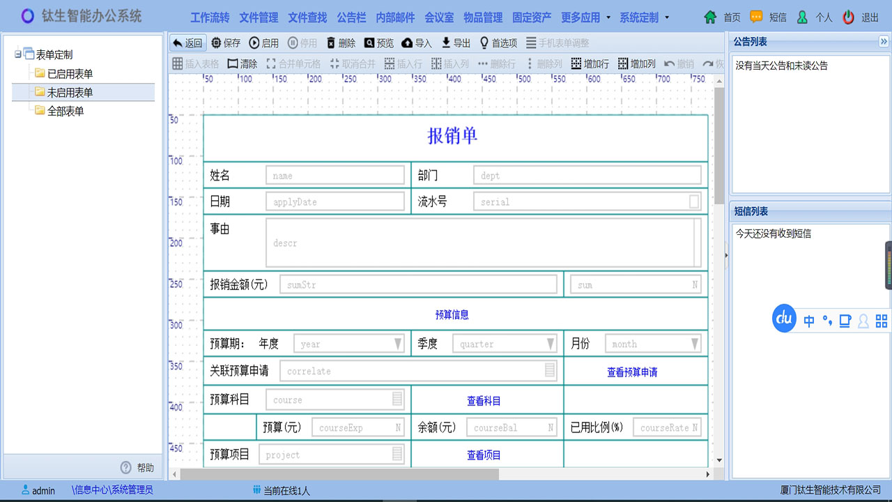Open the year dropdown in 预算期
This screenshot has height=502, width=892.
(x=399, y=343)
